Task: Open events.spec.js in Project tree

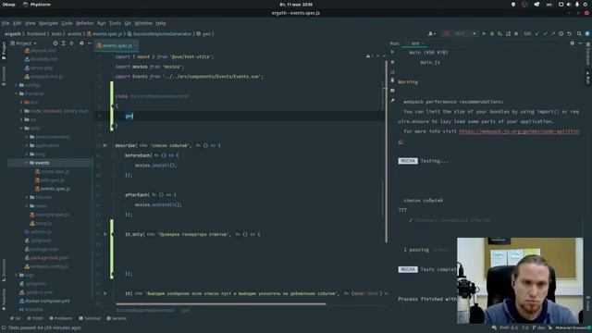Action: pyautogui.click(x=52, y=189)
